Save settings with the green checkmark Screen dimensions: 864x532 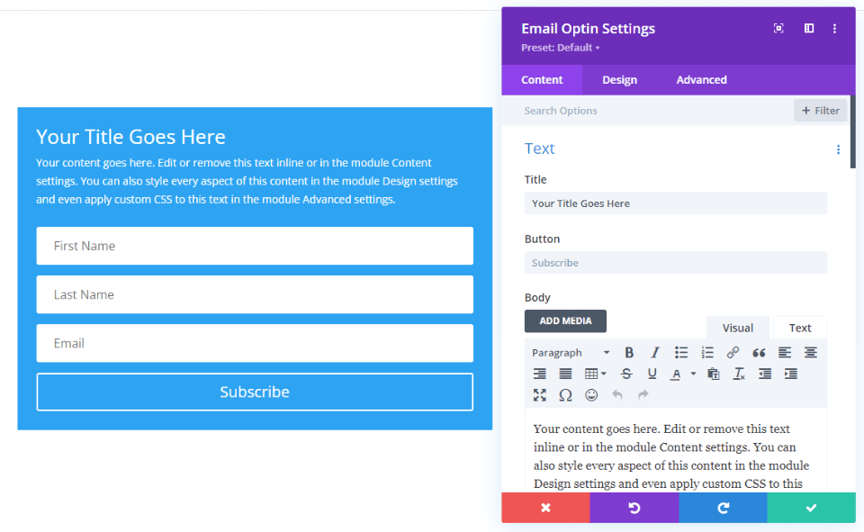811,507
